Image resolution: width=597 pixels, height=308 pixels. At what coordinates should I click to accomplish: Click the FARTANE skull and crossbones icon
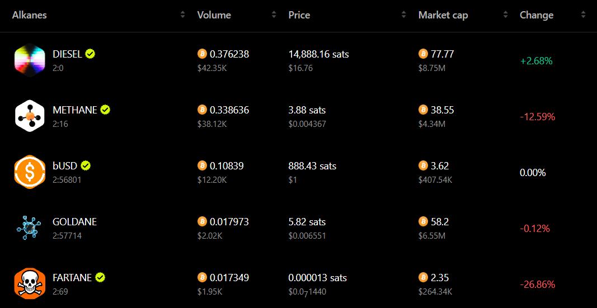pyautogui.click(x=30, y=283)
